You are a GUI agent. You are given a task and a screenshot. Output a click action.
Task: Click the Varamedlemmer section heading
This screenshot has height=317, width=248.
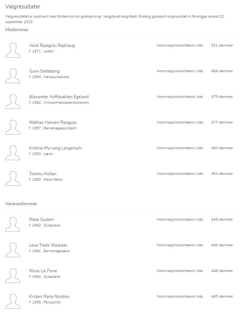21,204
